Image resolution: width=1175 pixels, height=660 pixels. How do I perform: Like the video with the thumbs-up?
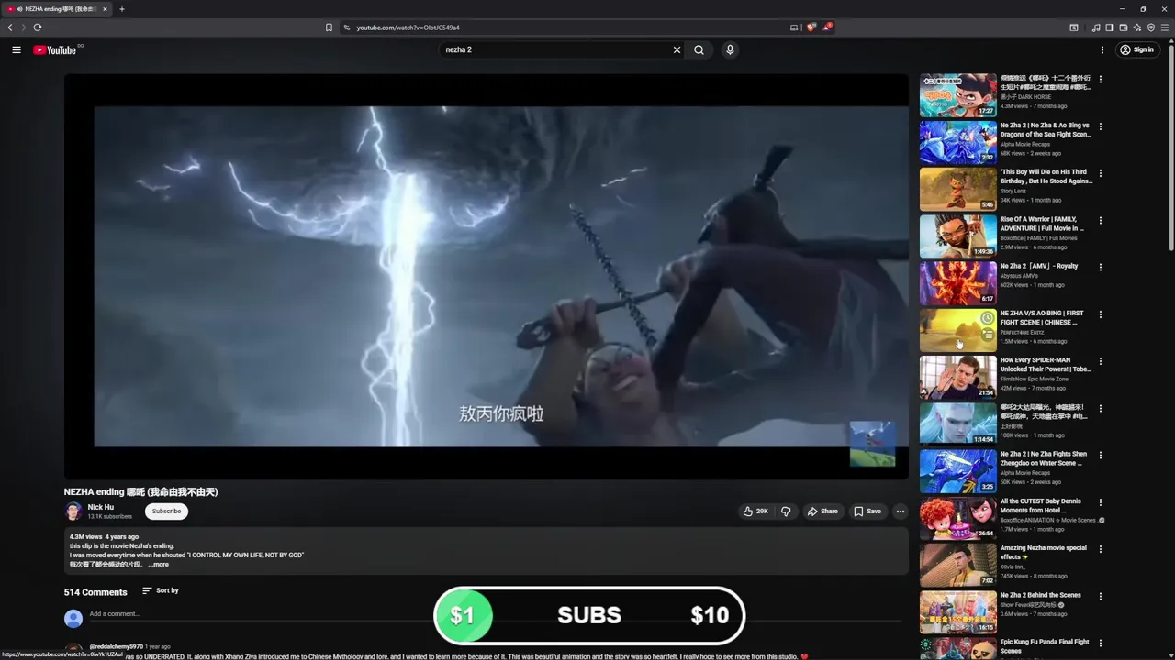click(755, 511)
